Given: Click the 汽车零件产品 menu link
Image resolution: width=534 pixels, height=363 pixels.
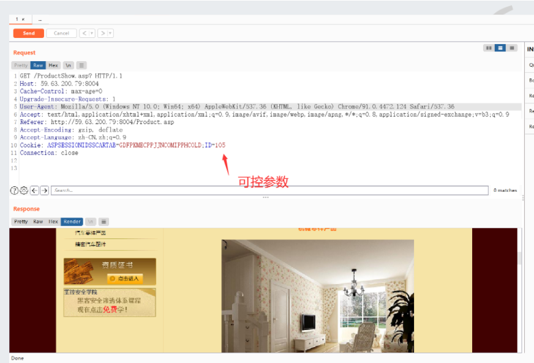Looking at the screenshot, I should (x=91, y=233).
